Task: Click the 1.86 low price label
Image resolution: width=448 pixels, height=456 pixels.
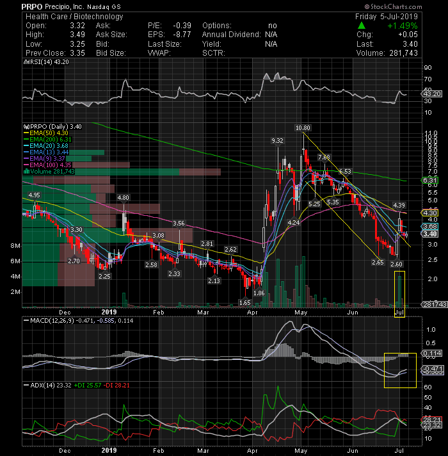Action: (259, 293)
